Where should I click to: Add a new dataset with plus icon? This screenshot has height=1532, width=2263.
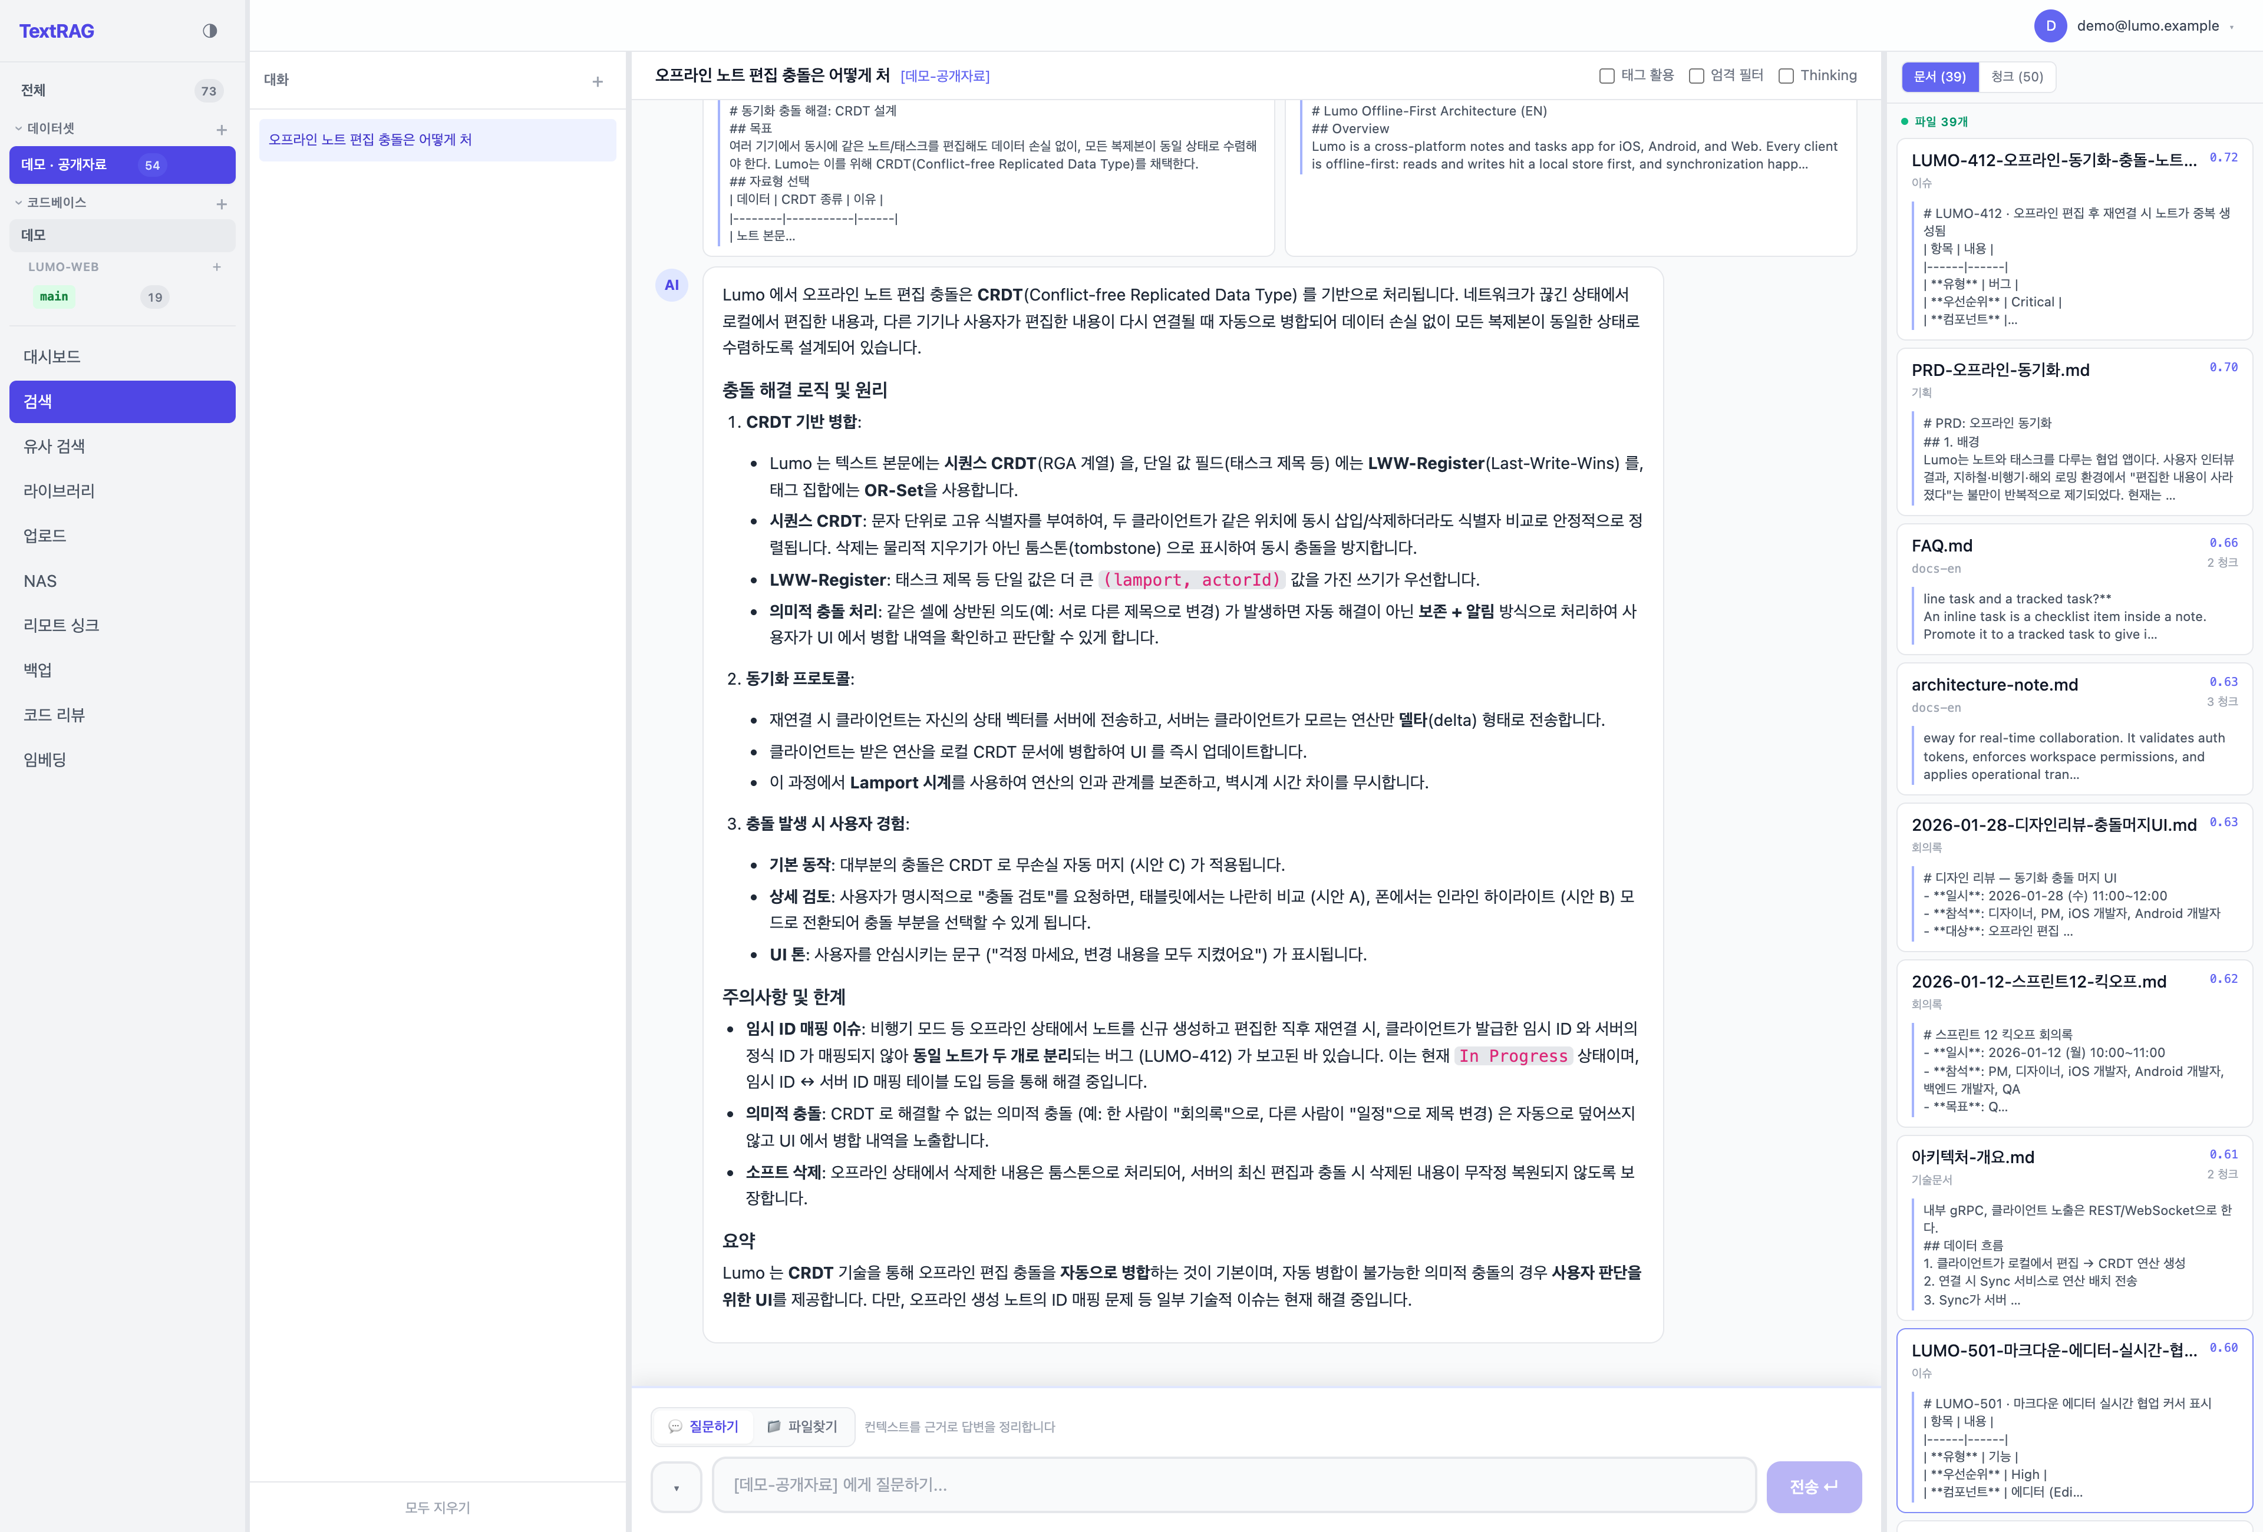[222, 130]
